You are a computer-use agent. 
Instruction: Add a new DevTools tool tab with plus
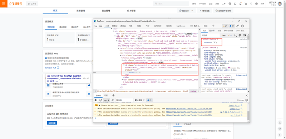pyautogui.click(x=213, y=26)
